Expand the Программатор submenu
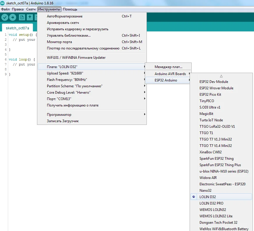The height and width of the screenshot is (231, 254). coord(92,115)
